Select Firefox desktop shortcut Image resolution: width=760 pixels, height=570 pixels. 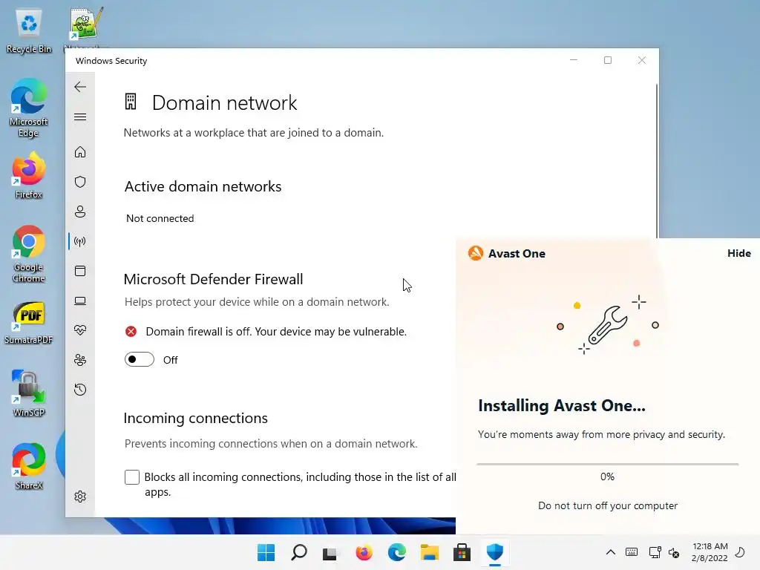pyautogui.click(x=29, y=175)
